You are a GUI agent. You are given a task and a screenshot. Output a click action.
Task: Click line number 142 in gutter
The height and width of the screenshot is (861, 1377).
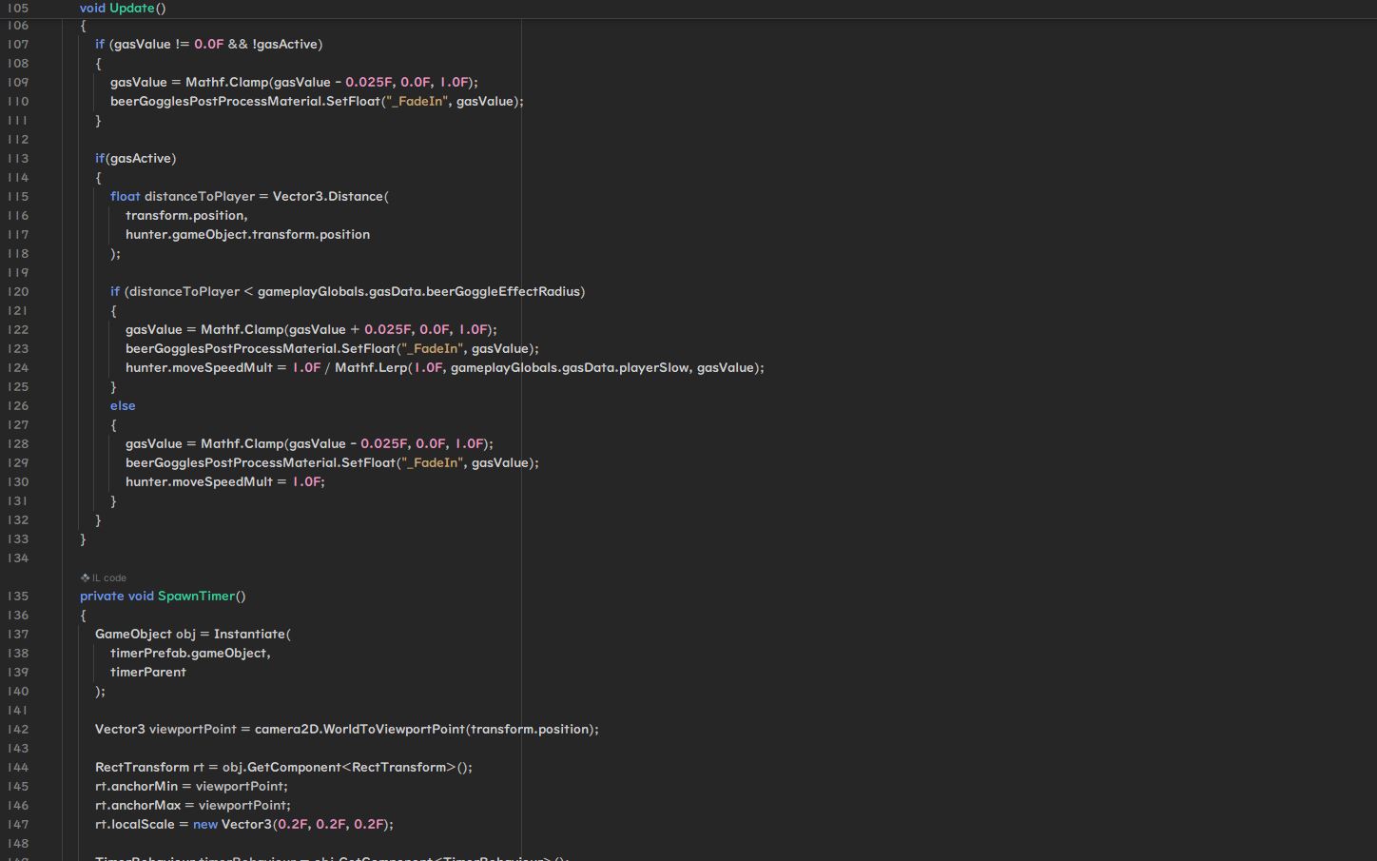pos(18,729)
